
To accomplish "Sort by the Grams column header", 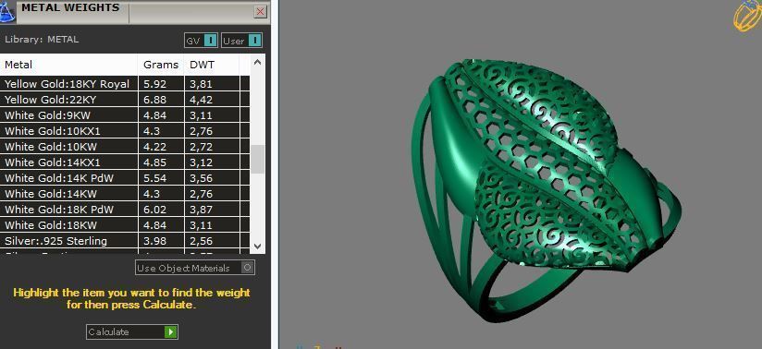I will [x=161, y=65].
